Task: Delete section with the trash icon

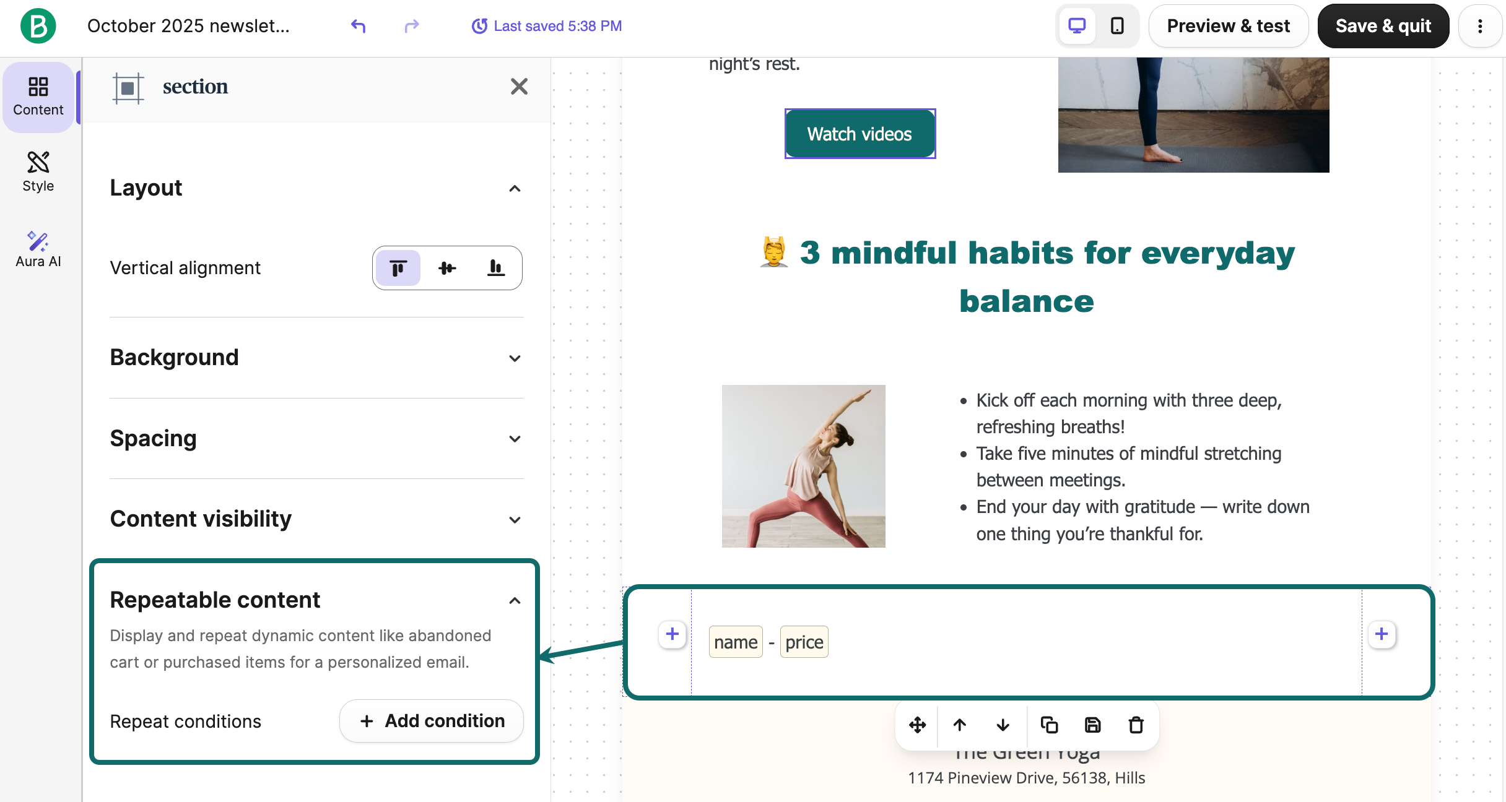Action: pyautogui.click(x=1136, y=725)
